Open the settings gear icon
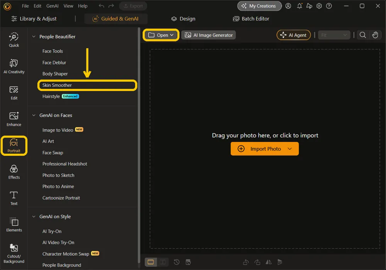The height and width of the screenshot is (270, 386). pyautogui.click(x=319, y=6)
